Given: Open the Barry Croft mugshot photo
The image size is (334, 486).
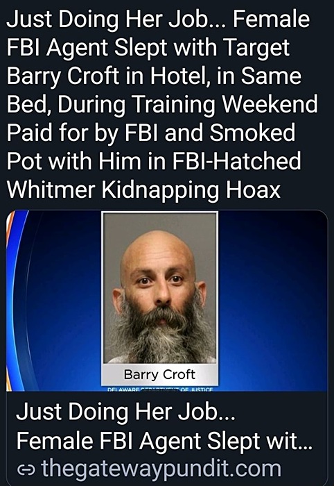Looking at the screenshot, I should [160, 288].
